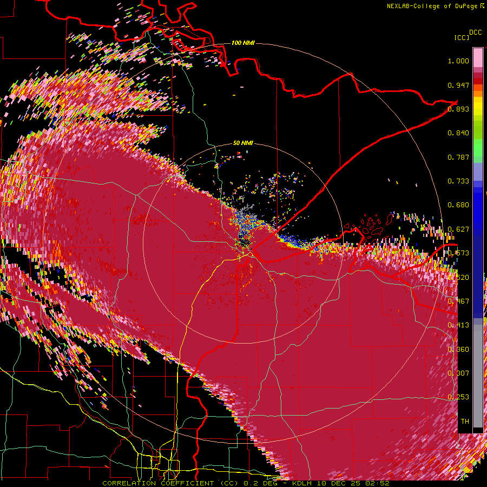Viewport: 487px width, 487px height.
Task: Click the Correlation Coefficient caption at bottom
Action: tap(170, 483)
